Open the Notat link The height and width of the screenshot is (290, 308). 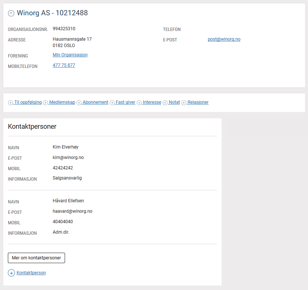coord(174,102)
